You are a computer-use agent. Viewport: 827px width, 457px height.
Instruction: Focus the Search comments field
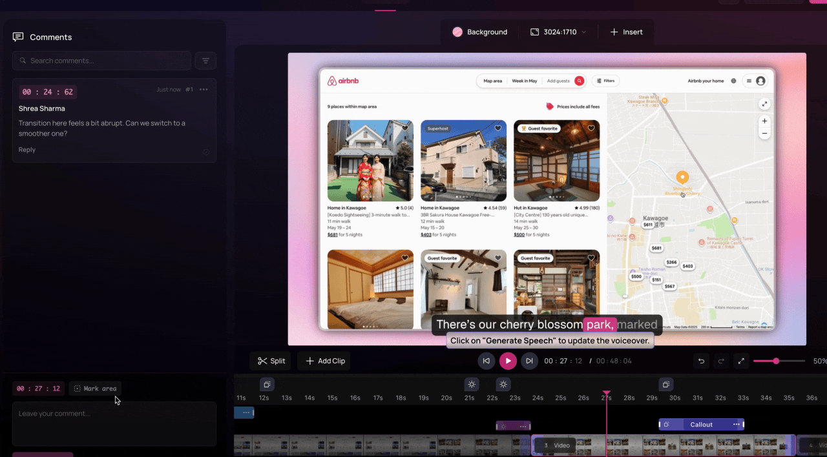click(102, 61)
